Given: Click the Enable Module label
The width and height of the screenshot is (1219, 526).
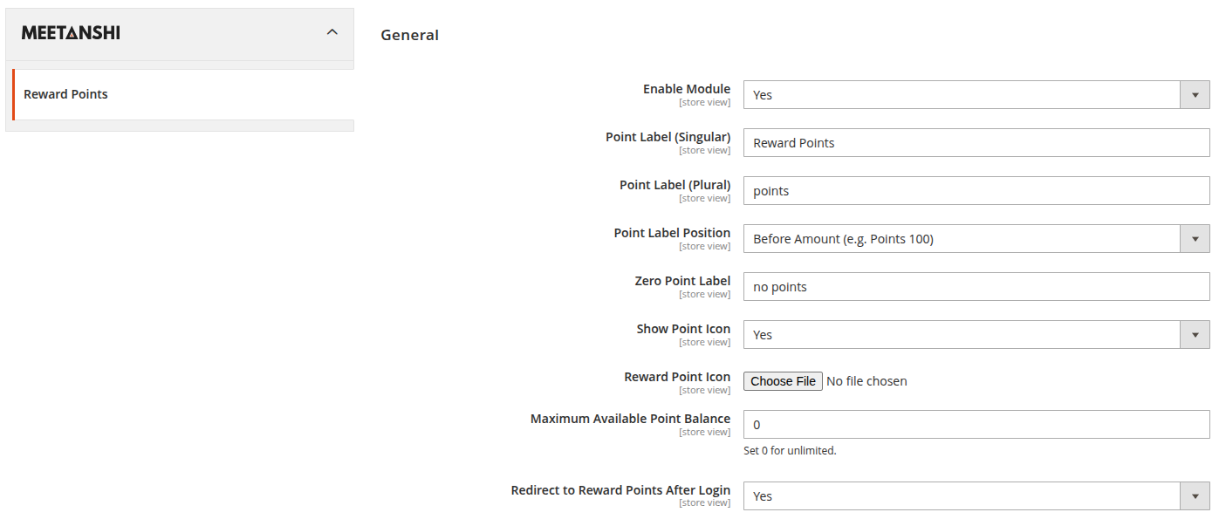Looking at the screenshot, I should [687, 89].
